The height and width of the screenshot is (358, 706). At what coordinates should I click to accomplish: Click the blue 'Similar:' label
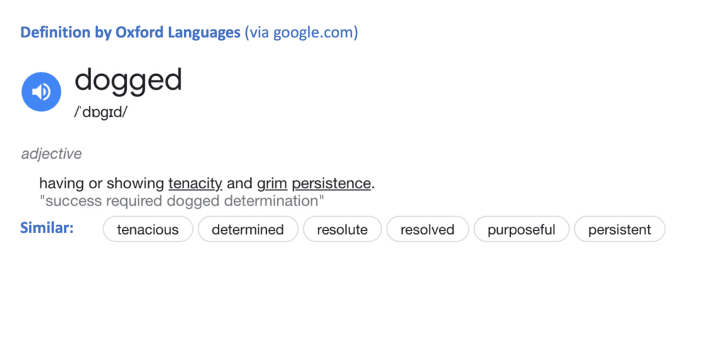[47, 228]
